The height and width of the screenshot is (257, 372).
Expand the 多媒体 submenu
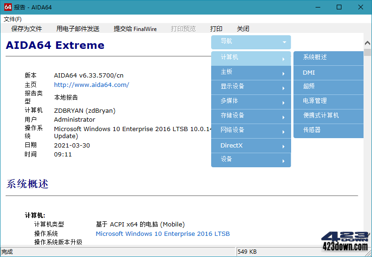251,102
